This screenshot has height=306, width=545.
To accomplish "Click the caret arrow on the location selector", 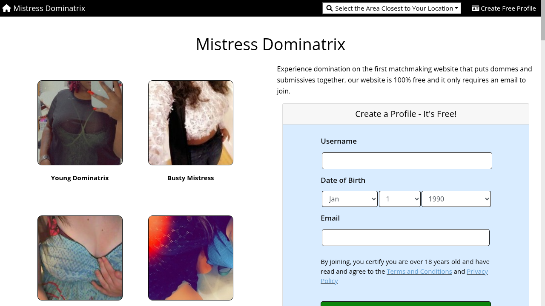I will tap(457, 8).
